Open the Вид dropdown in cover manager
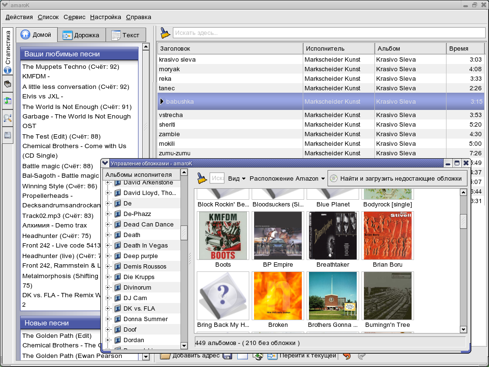489x367 pixels. tap(237, 179)
